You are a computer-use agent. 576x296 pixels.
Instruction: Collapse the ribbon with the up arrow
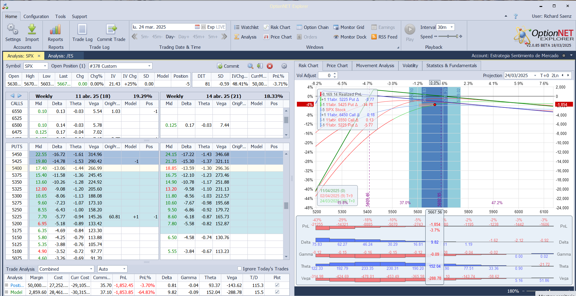point(506,16)
